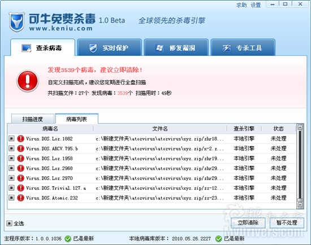Click the xyz.zip/zz-12... file path cell
Viewport: 311px width, 245px height.
point(159,188)
